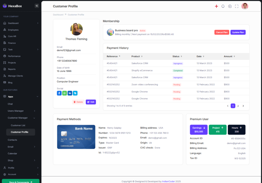This screenshot has width=262, height=183.
Task: Click the red plus icon in header
Action: 216,6
